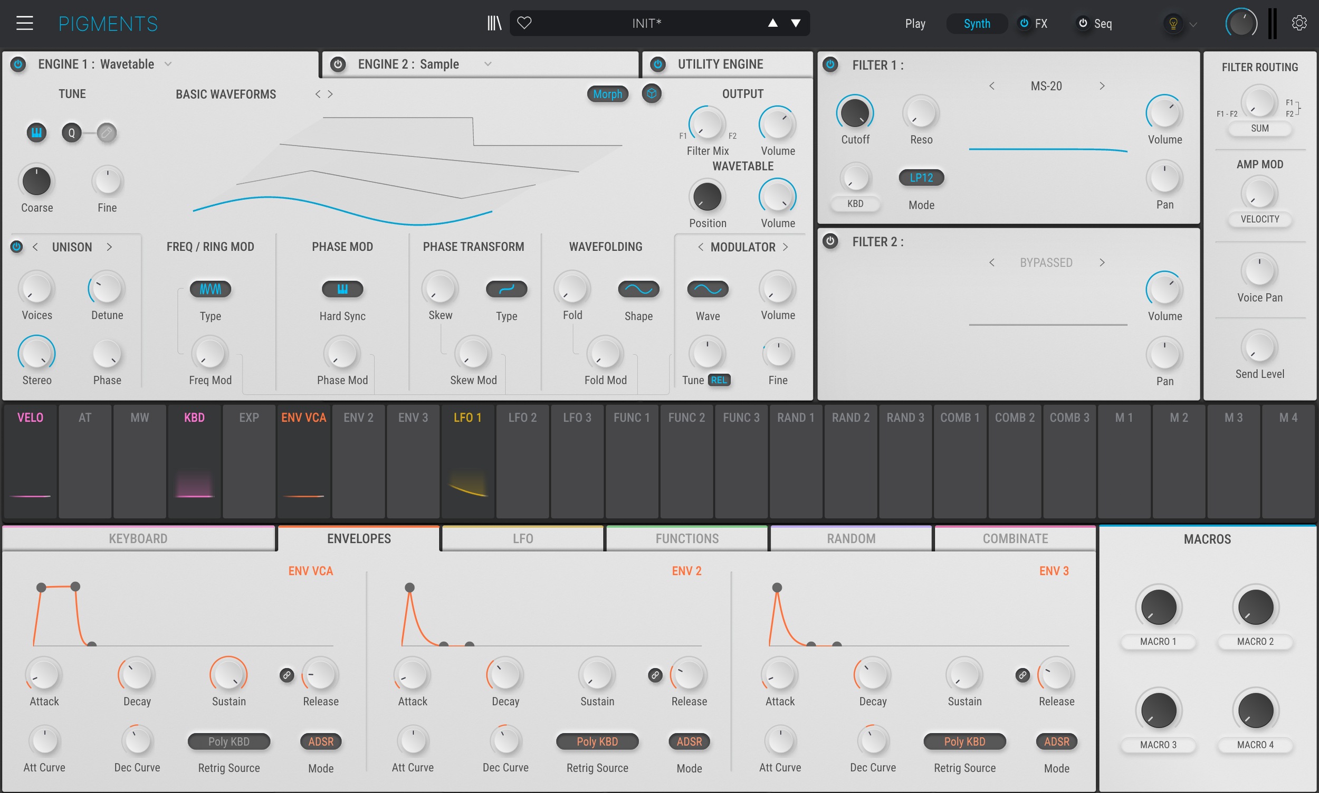The image size is (1319, 793).
Task: Click Filter 1 Cutoff knob
Action: click(x=854, y=113)
